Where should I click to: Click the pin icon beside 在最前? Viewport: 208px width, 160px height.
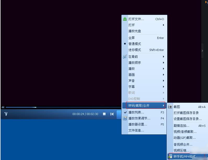click(x=125, y=57)
